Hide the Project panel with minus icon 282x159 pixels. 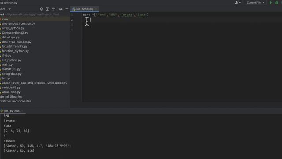[67, 9]
